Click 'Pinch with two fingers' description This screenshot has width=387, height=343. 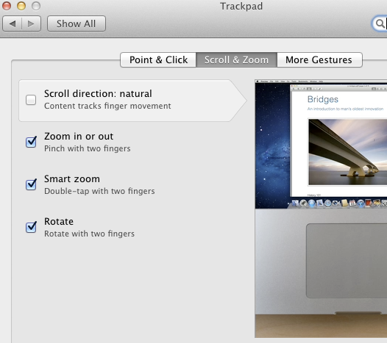(88, 148)
